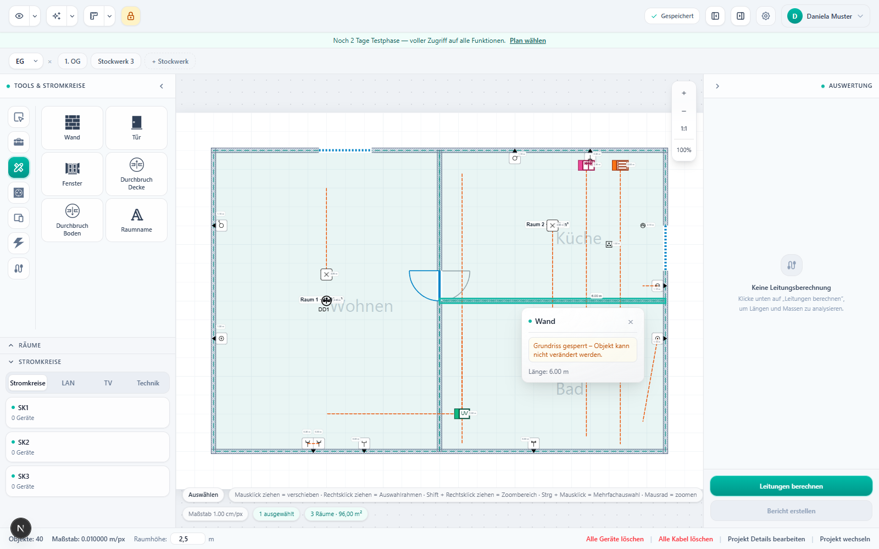Switch to the Technik tab
The width and height of the screenshot is (879, 549).
tap(148, 383)
